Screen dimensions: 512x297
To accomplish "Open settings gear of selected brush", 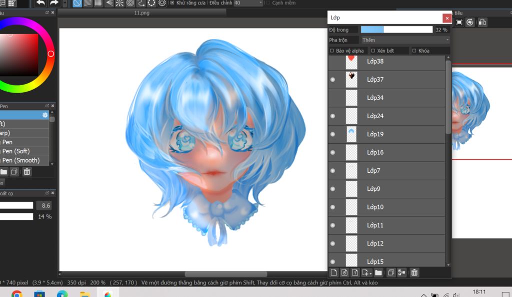I will [45, 115].
